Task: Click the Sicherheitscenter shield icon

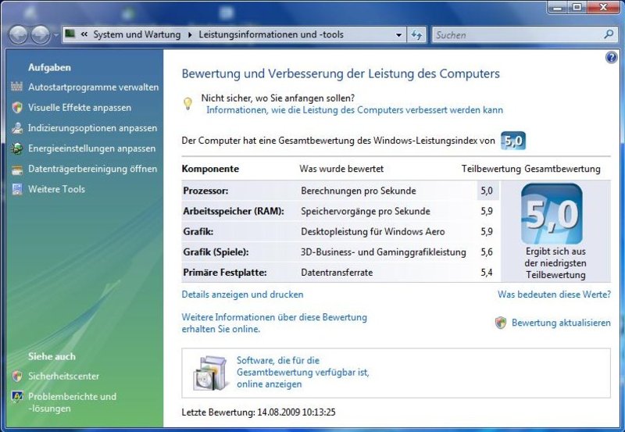Action: click(x=17, y=376)
